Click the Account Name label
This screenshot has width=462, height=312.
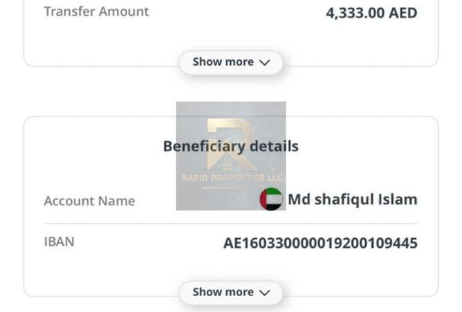click(x=89, y=201)
